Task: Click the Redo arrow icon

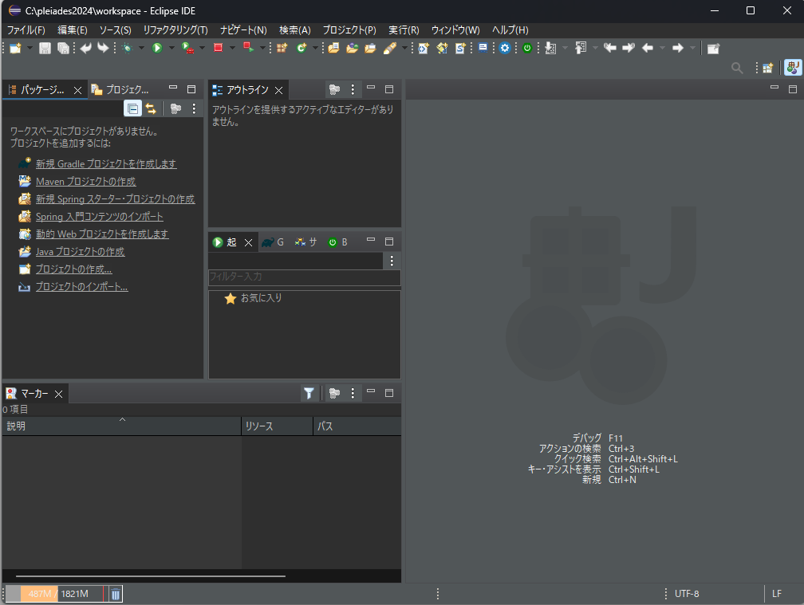Action: [103, 48]
